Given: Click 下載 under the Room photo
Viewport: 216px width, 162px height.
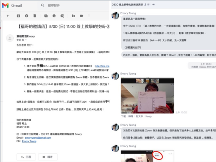Looking at the screenshot, I should point(123,116).
